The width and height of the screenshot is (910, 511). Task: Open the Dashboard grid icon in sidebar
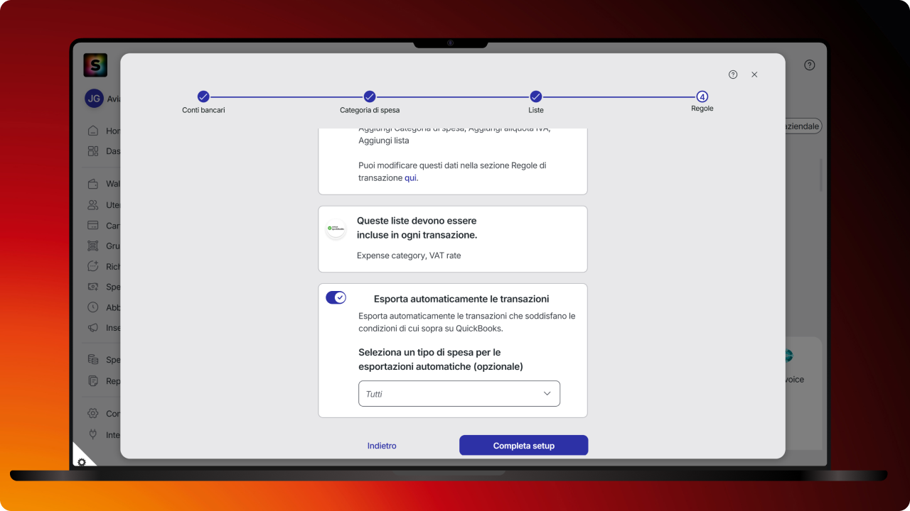pos(92,151)
